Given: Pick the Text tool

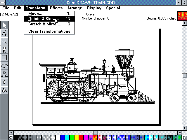Looking at the screenshot, I should pos(4,74).
